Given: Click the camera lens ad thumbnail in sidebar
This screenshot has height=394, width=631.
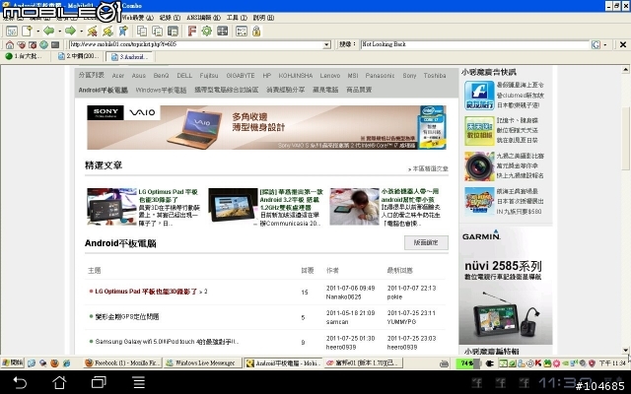Looking at the screenshot, I should 479,166.
